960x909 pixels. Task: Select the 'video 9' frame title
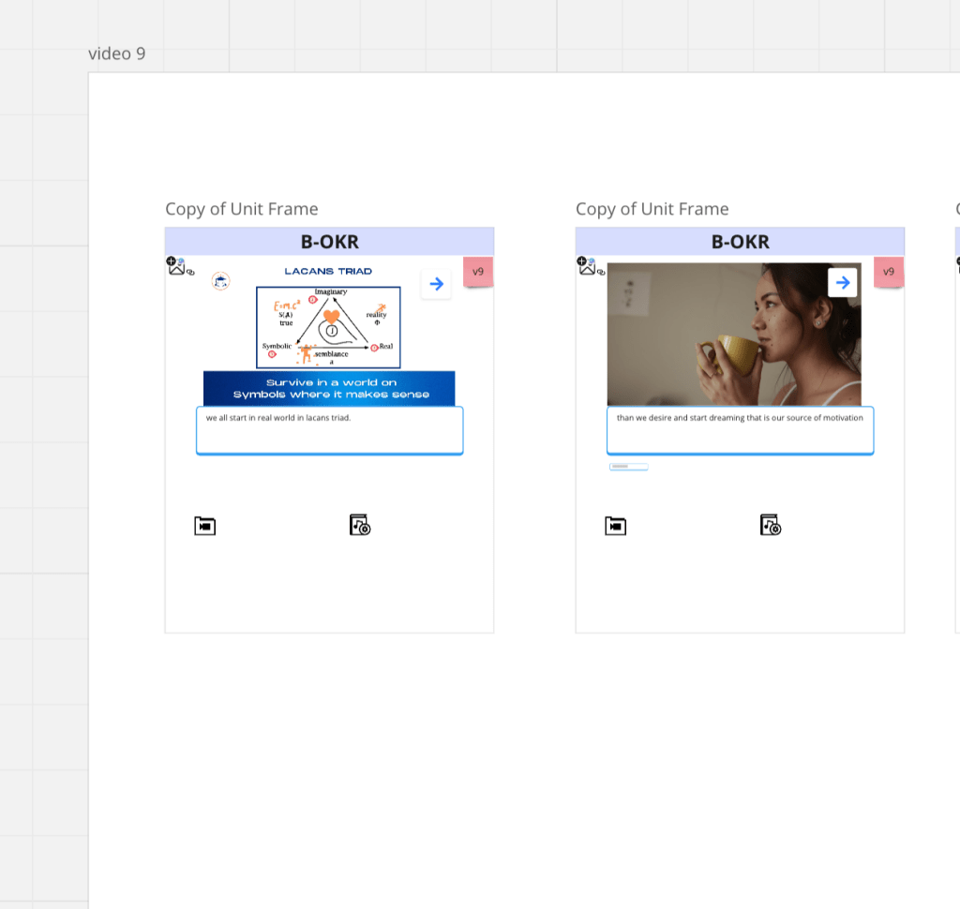117,53
